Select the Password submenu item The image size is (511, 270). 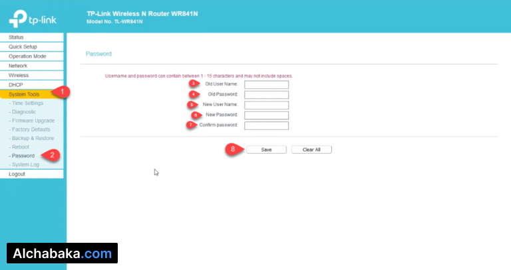click(x=23, y=155)
